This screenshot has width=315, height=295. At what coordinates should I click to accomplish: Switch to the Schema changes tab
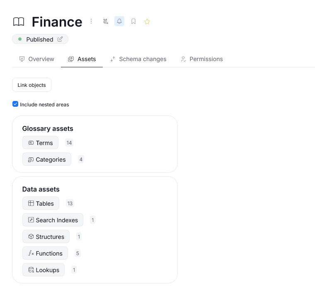point(138,59)
